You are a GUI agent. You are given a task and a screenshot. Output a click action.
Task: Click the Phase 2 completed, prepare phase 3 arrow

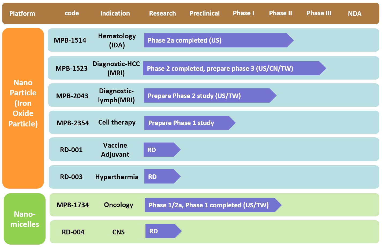[234, 68]
